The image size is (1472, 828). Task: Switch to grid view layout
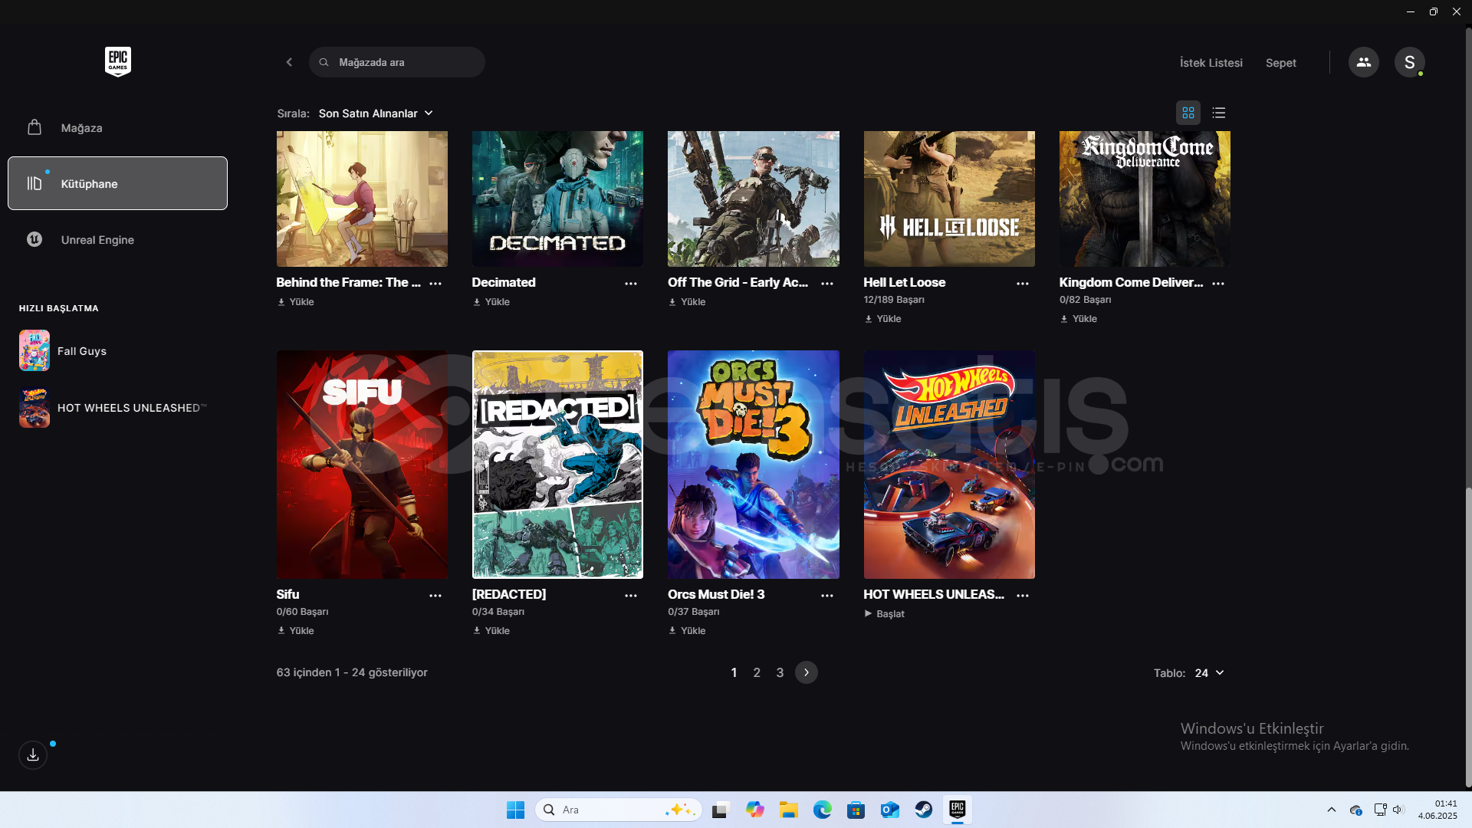1188,113
